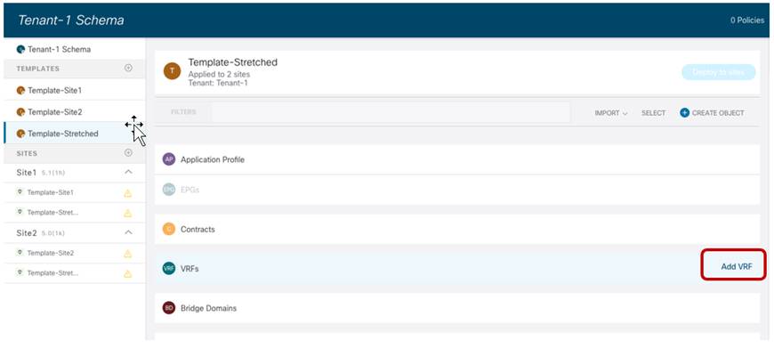Screen dimensions: 774x349
Task: Click the Tenant-1 Schema header title
Action: (x=70, y=20)
